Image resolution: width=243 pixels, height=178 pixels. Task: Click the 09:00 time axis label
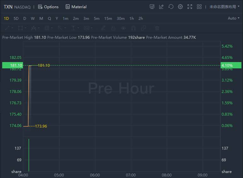pyautogui.click(x=202, y=175)
